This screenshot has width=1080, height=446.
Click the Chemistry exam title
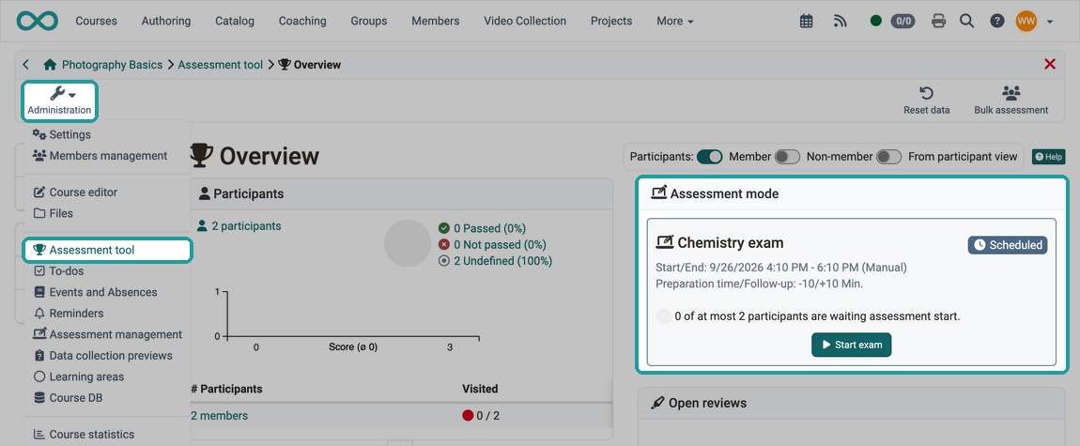730,242
